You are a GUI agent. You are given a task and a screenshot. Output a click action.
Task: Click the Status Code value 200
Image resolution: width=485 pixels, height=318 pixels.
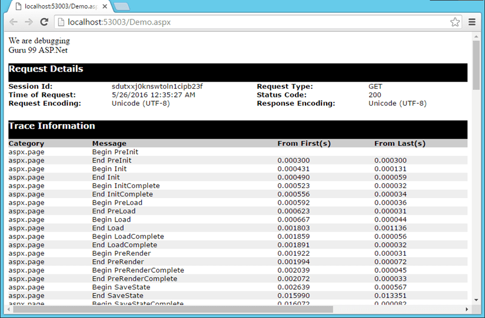point(375,95)
